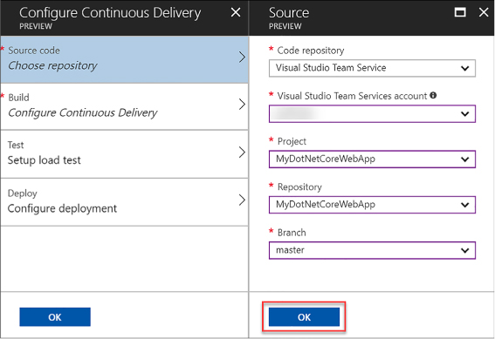
Task: Open the Visual Studio Team Services account dropdown
Action: click(x=372, y=114)
